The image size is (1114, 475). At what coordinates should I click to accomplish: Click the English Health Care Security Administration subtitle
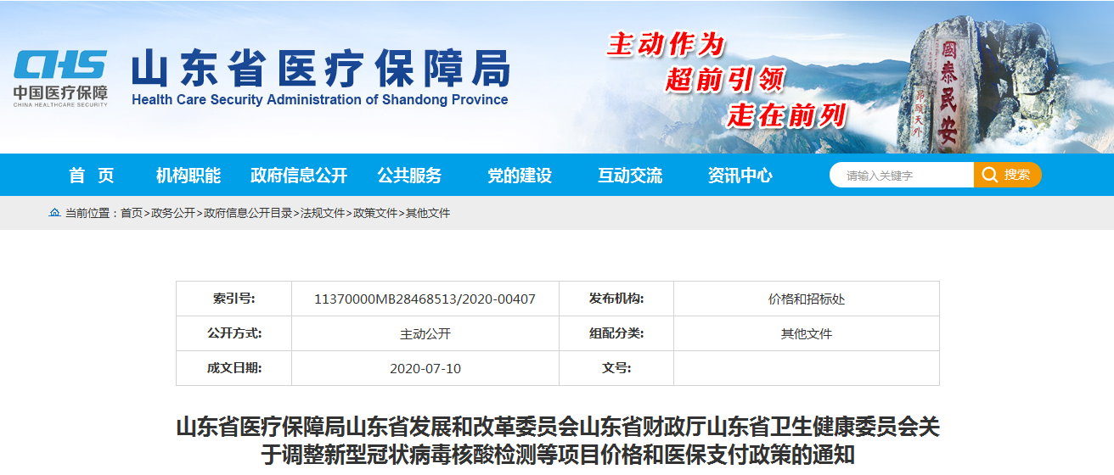(320, 99)
